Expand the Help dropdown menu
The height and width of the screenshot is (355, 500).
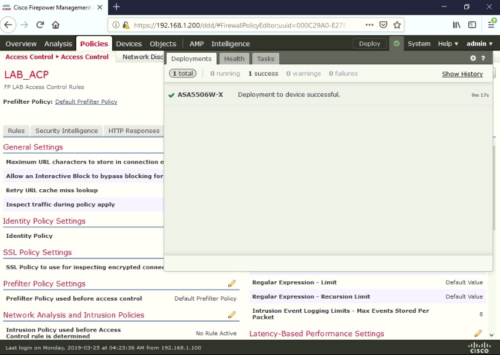coord(448,43)
